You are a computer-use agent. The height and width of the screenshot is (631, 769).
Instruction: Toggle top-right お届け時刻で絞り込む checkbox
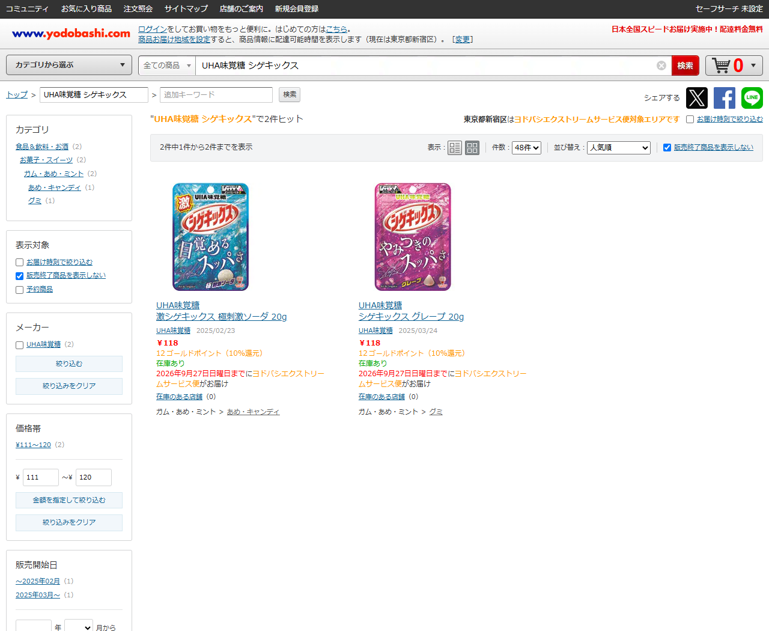pos(690,120)
